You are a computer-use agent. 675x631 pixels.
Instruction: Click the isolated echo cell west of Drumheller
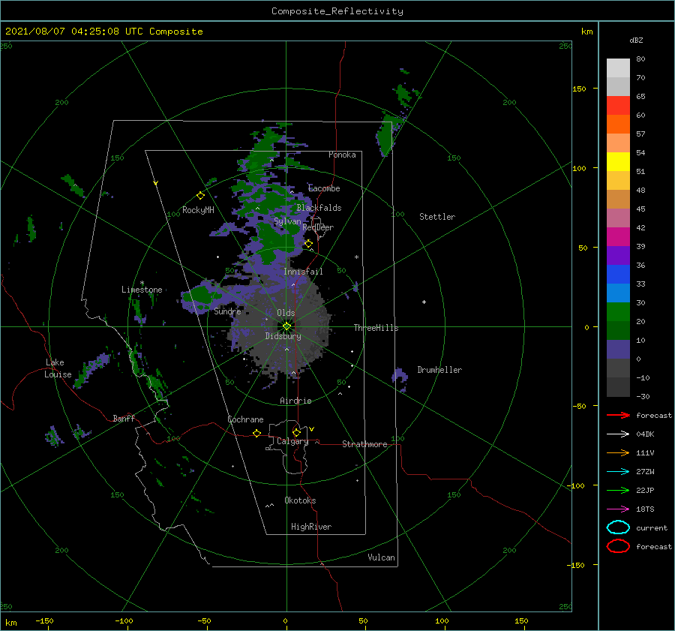click(x=400, y=377)
